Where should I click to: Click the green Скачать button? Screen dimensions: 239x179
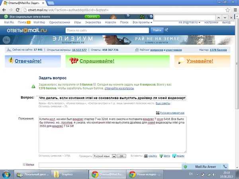[x=92, y=17]
